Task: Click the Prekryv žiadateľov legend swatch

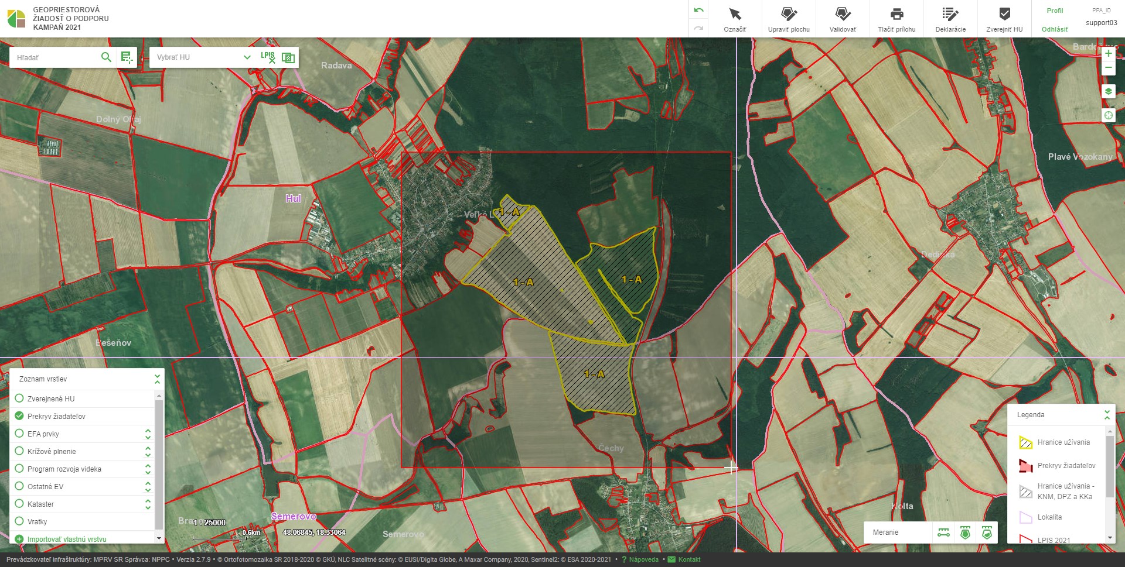Action: [x=1025, y=466]
